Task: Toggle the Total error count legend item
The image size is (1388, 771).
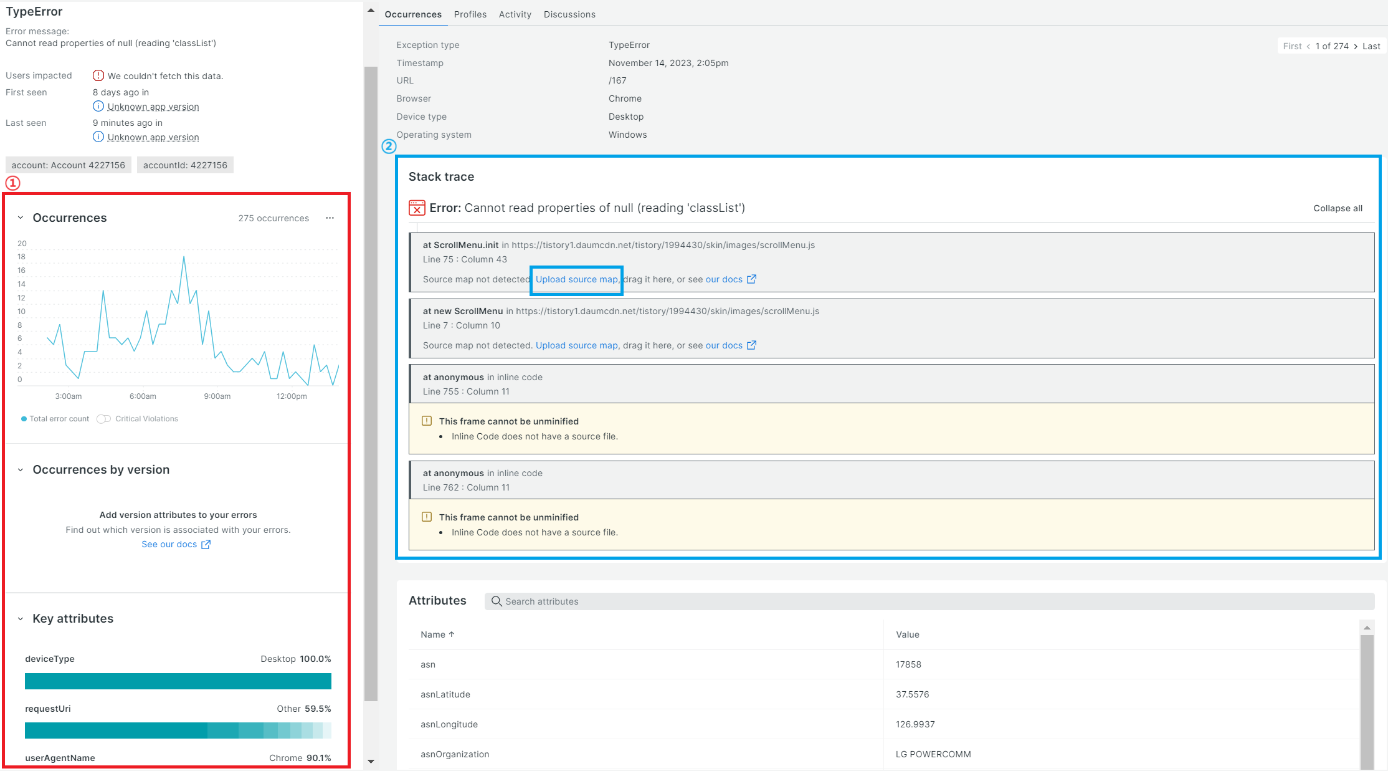Action: coord(55,419)
